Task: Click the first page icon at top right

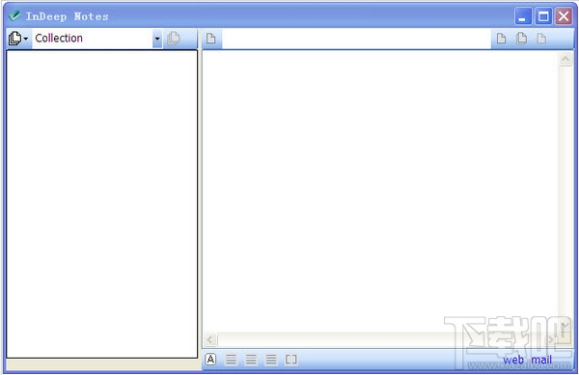Action: point(501,39)
